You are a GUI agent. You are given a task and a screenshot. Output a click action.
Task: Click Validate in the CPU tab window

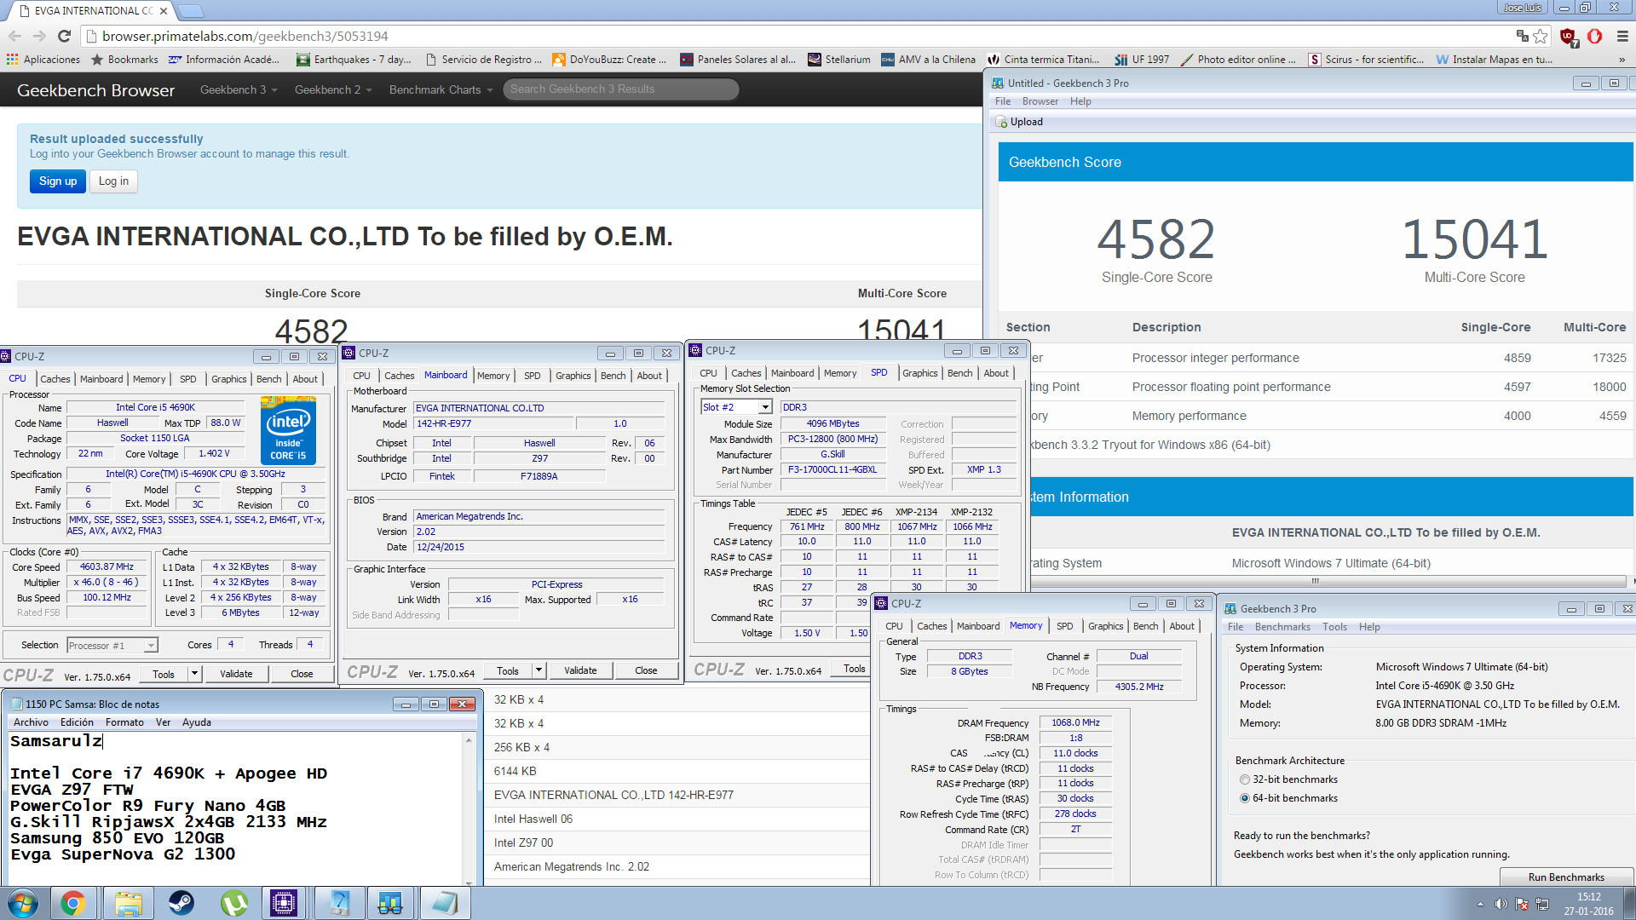pyautogui.click(x=236, y=674)
